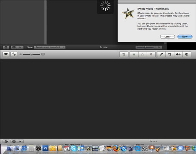
Task: Click the iMovie star icon in dialog
Action: pos(128,13)
